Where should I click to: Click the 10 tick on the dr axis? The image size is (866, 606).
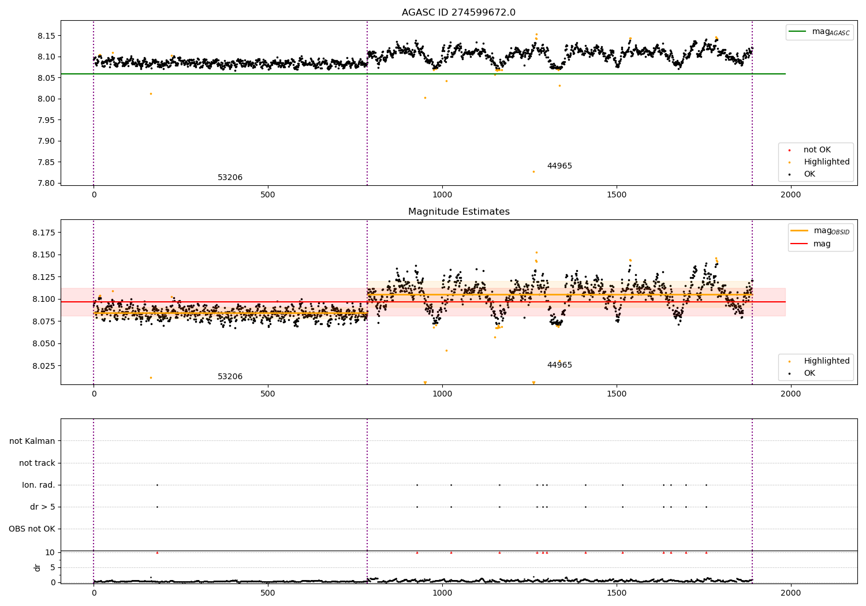pyautogui.click(x=50, y=552)
